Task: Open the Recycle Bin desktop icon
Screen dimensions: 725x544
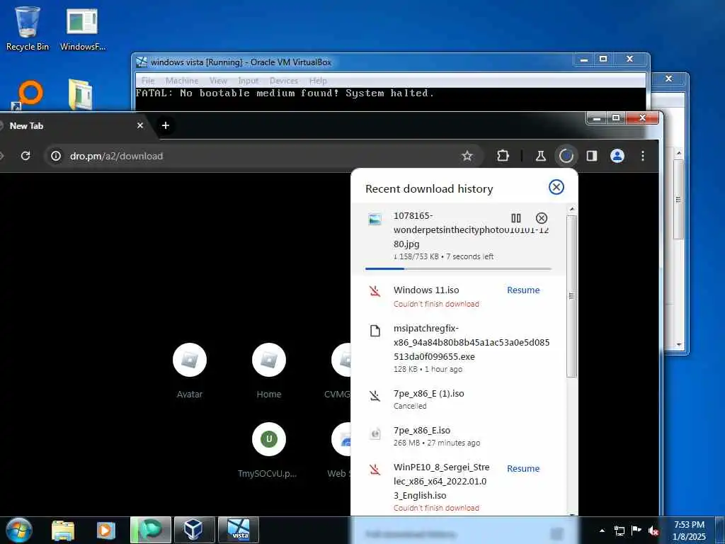Action: 28,28
